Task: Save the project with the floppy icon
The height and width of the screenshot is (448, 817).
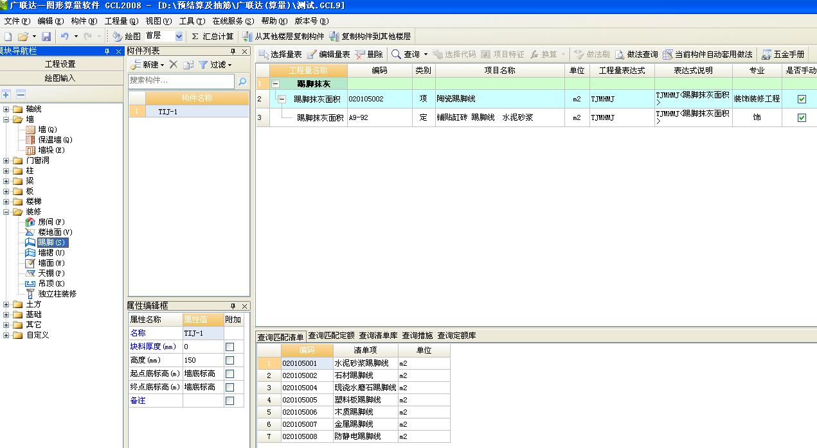Action: [46, 37]
